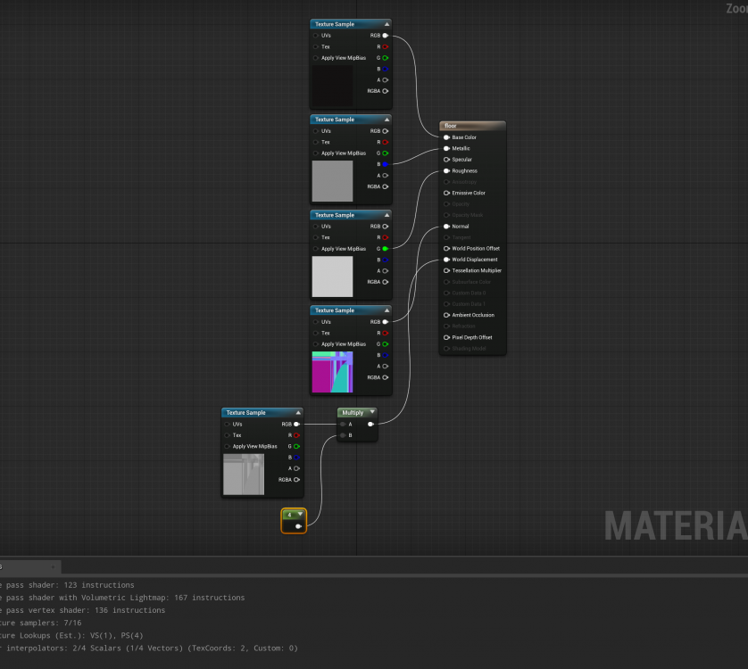This screenshot has width=748, height=669.
Task: Collapse the topmost Texture Sample node with its arrow
Action: pyautogui.click(x=386, y=24)
